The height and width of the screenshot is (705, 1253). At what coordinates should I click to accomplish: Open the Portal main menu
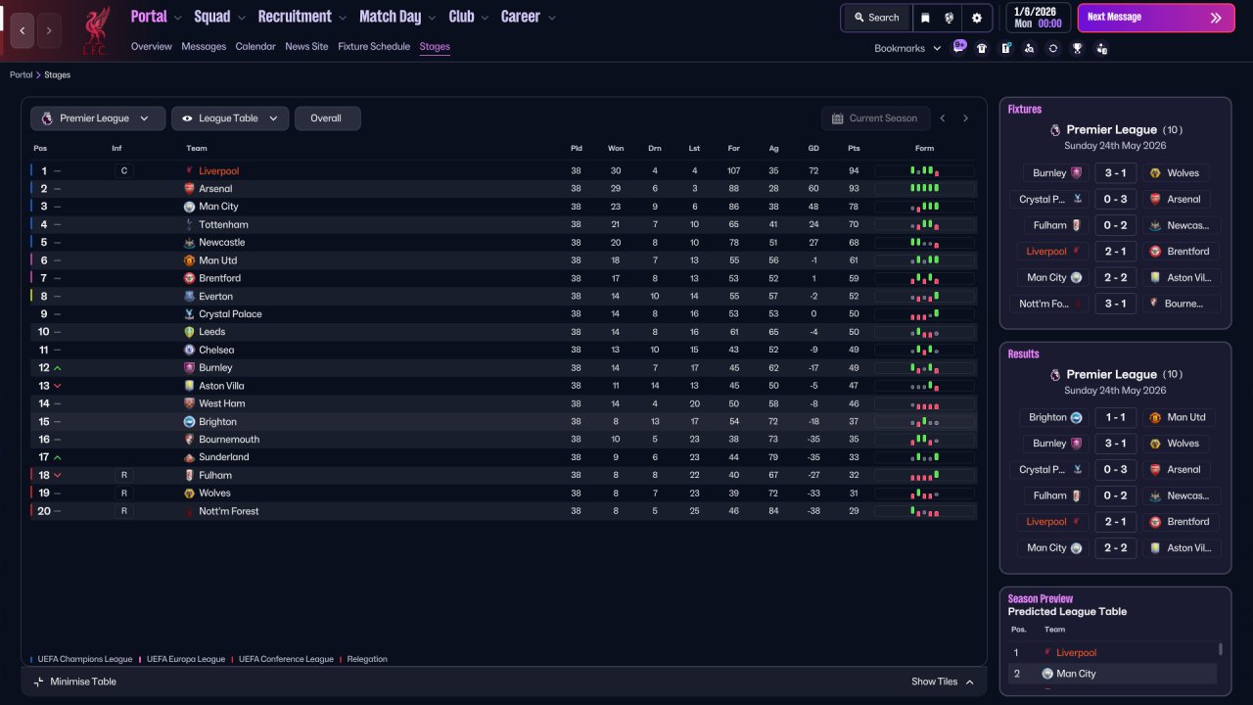coord(149,17)
